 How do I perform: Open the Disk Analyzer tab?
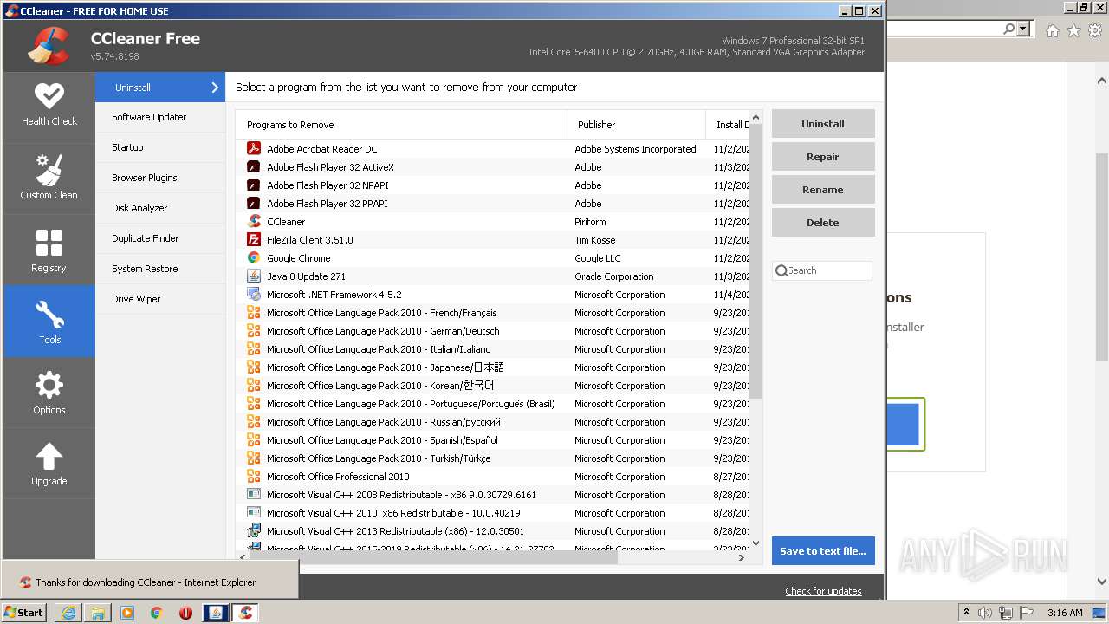(x=160, y=208)
